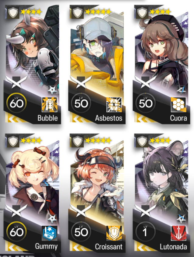Screen dimensions: 194x257
Task: Click Gummy's blue hat skill icon
Action: click(50, 233)
